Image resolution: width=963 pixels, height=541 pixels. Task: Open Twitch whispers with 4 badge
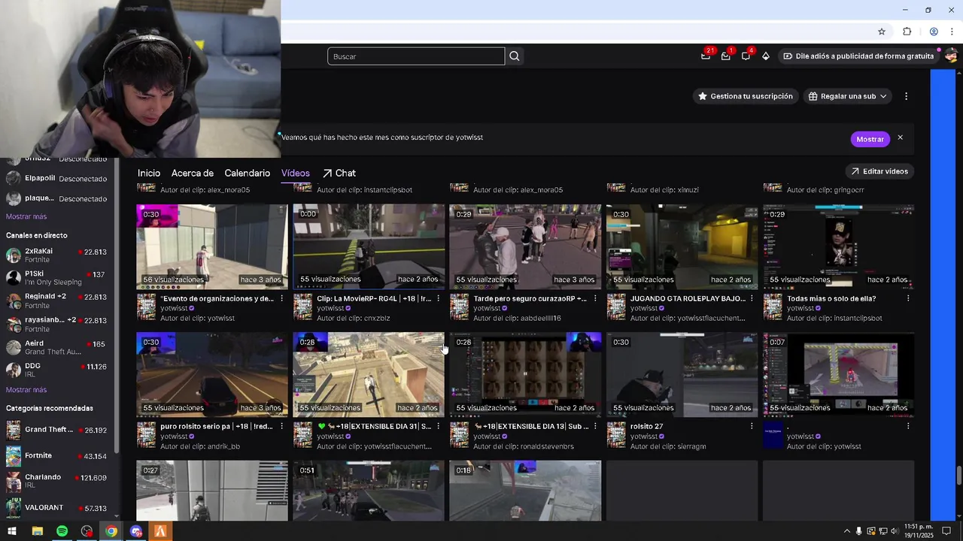pyautogui.click(x=746, y=56)
